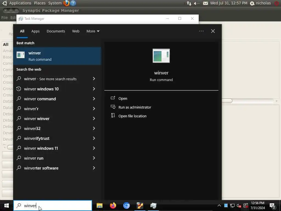Viewport: 281px width, 211px height.
Task: Expand arrow for 'winverifytrust' suggestion
Action: [x=94, y=138]
